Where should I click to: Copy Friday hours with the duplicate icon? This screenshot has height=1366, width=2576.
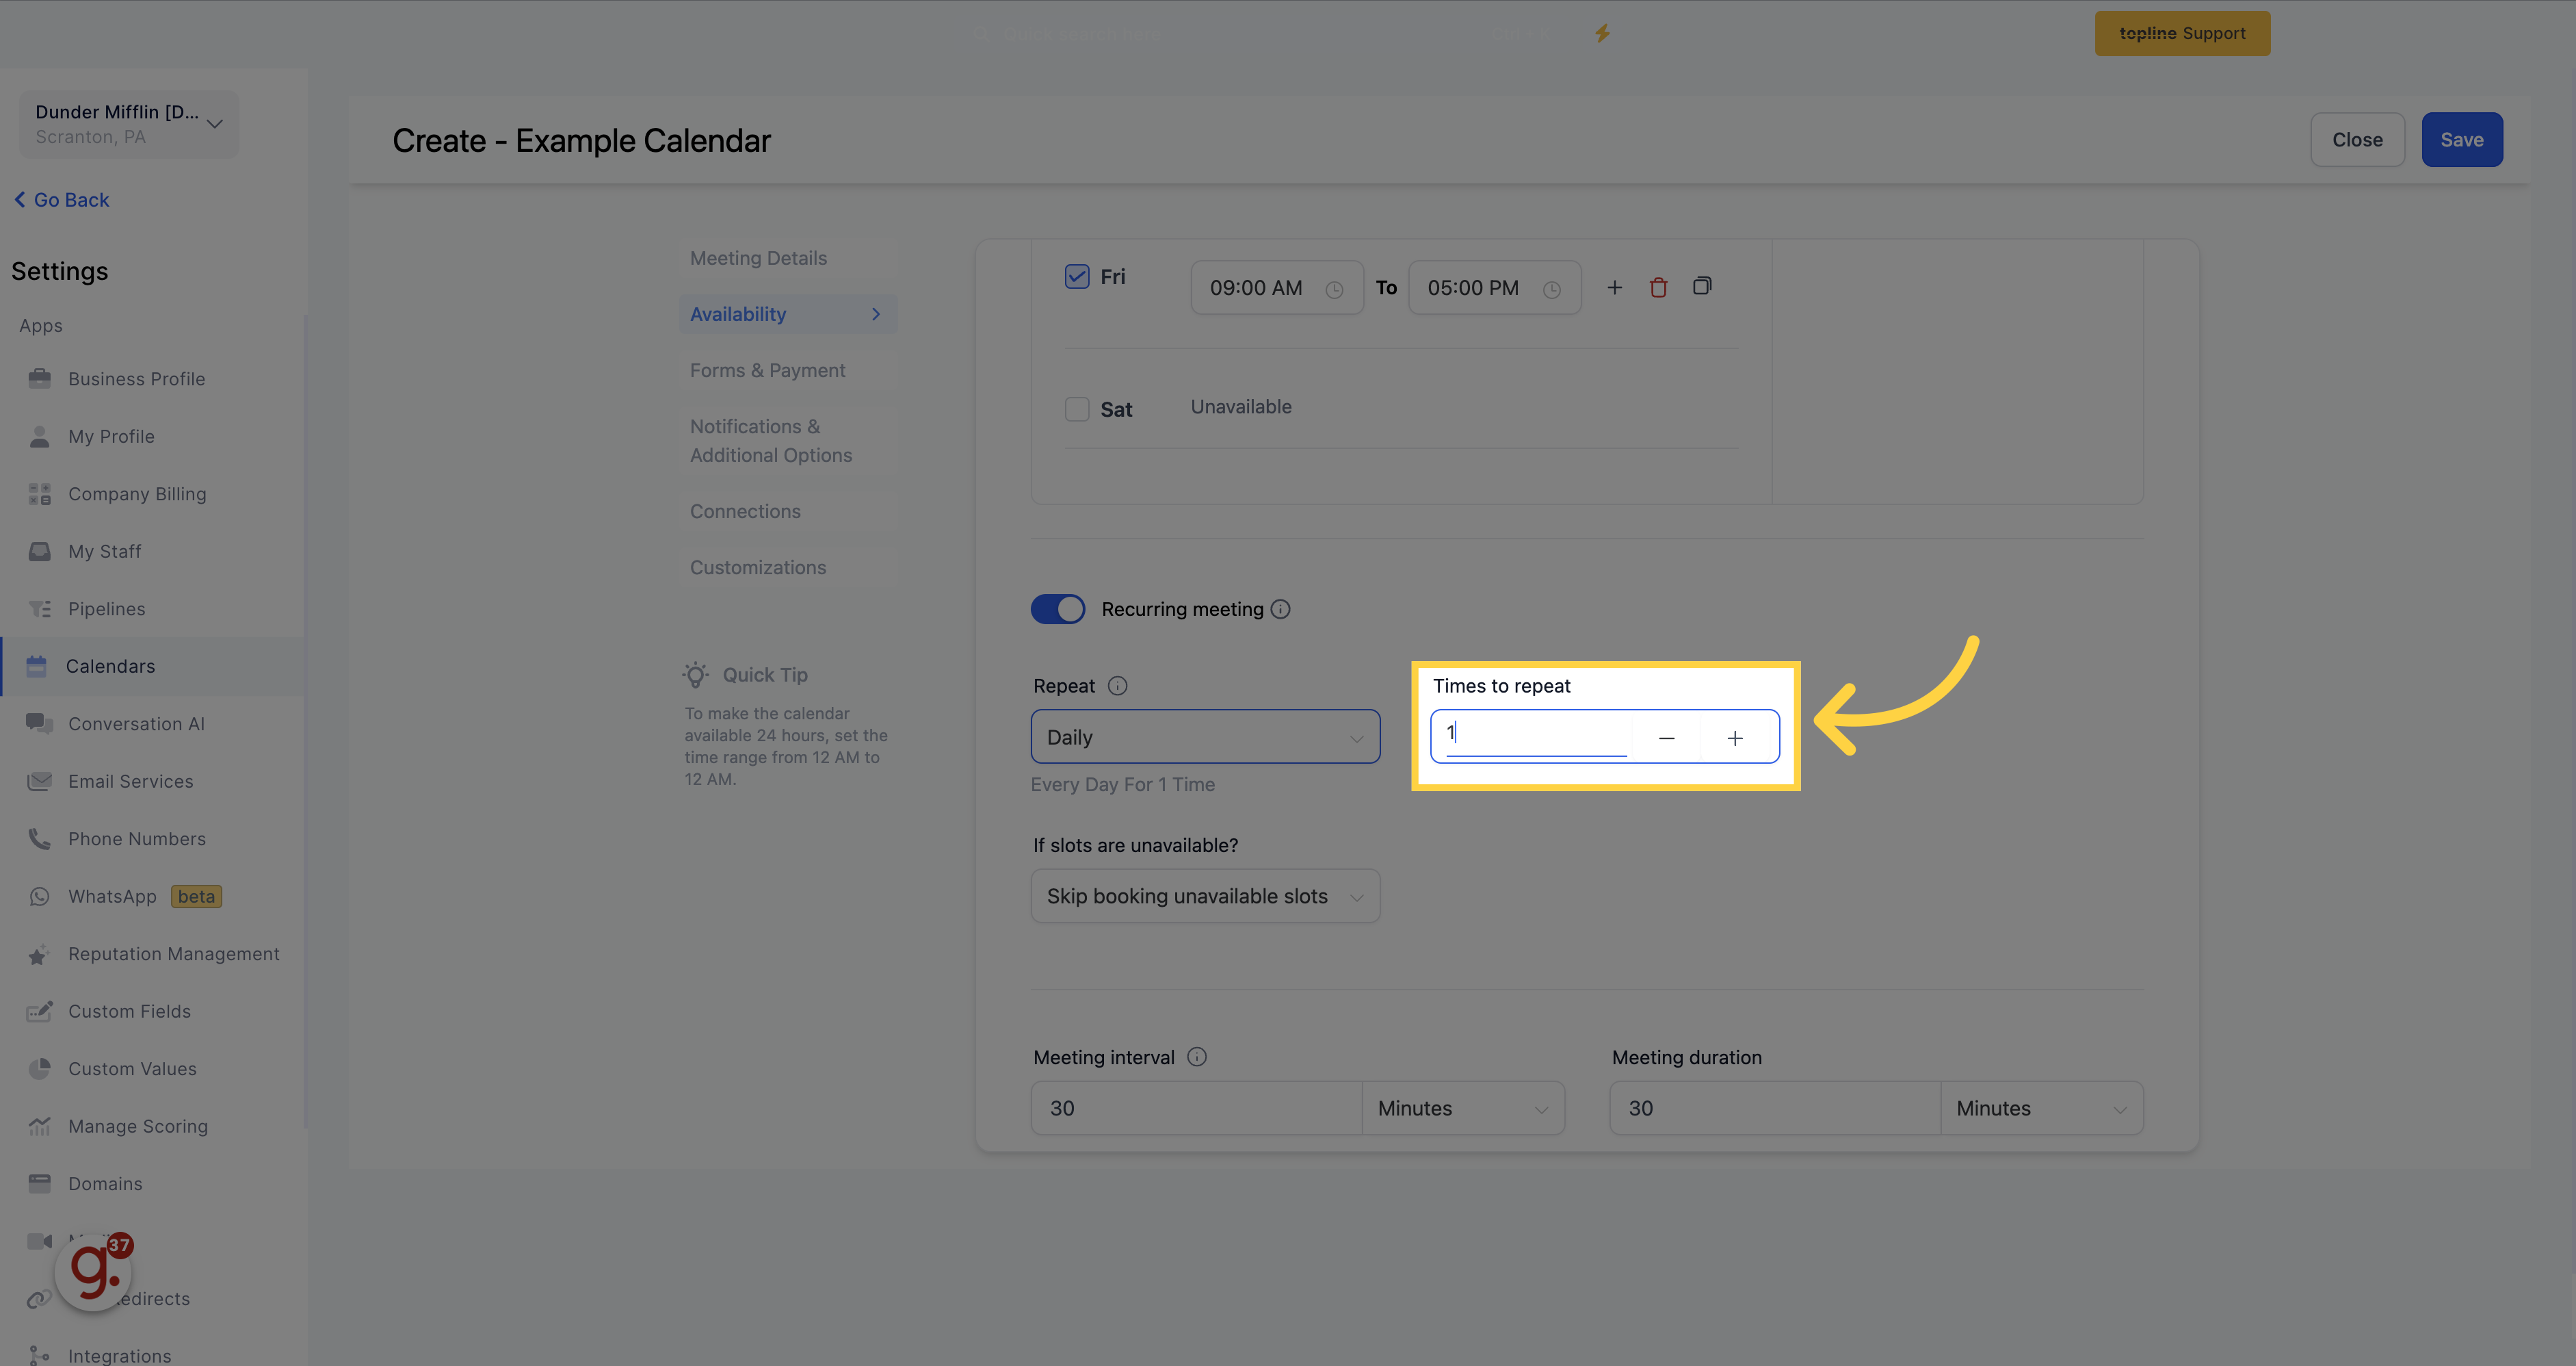(x=1702, y=286)
